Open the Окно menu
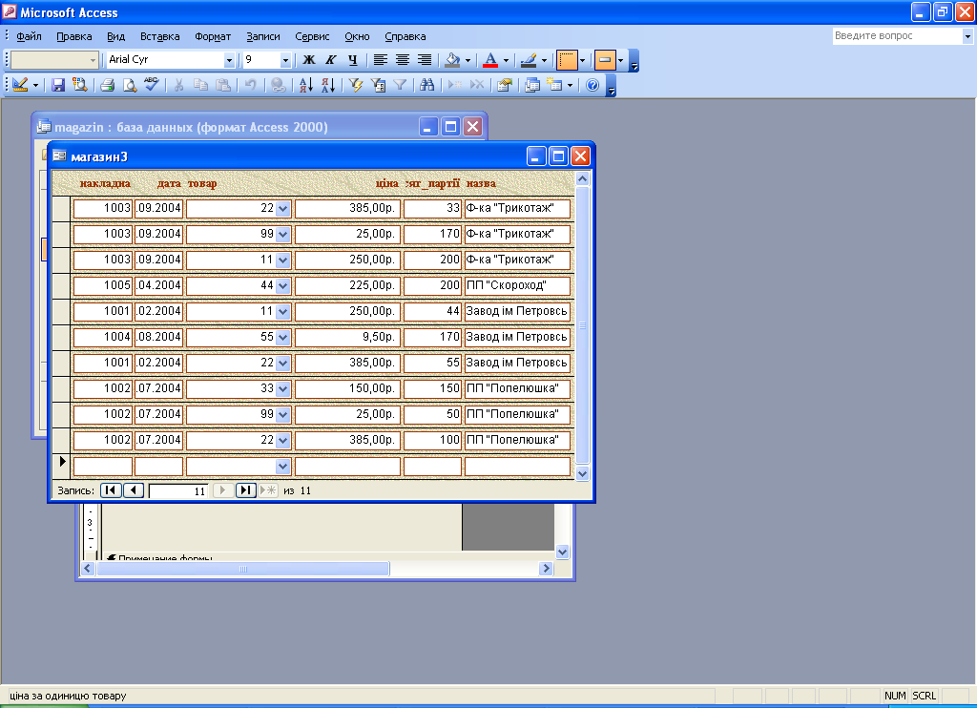 coord(357,36)
